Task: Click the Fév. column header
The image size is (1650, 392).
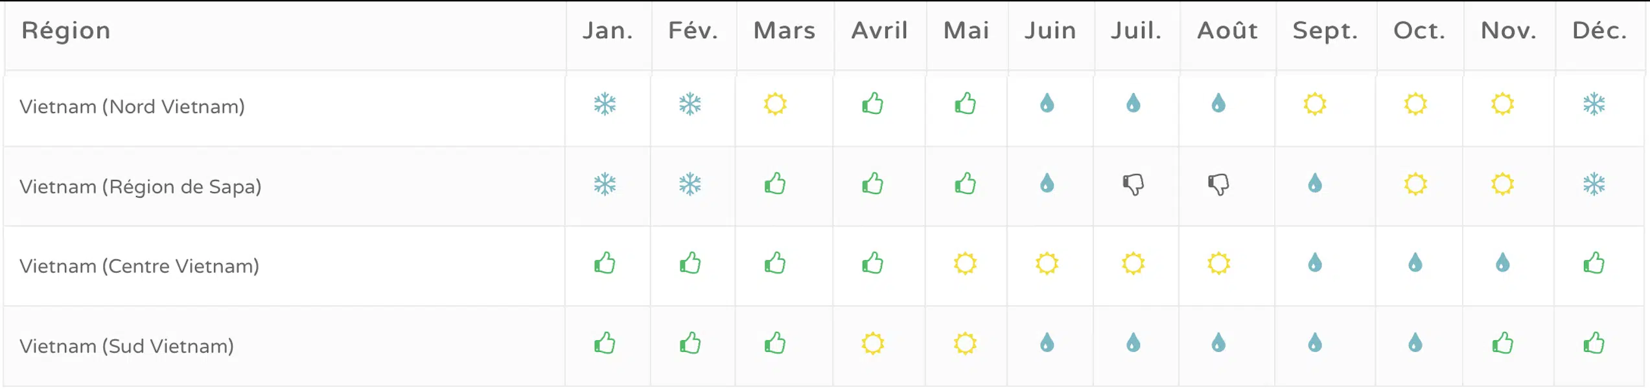Action: click(693, 30)
